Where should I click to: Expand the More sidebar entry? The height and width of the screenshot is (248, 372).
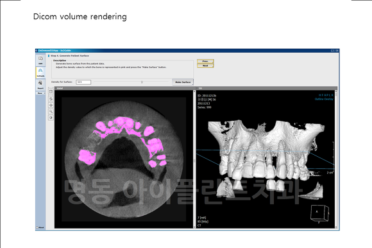[x=40, y=93]
